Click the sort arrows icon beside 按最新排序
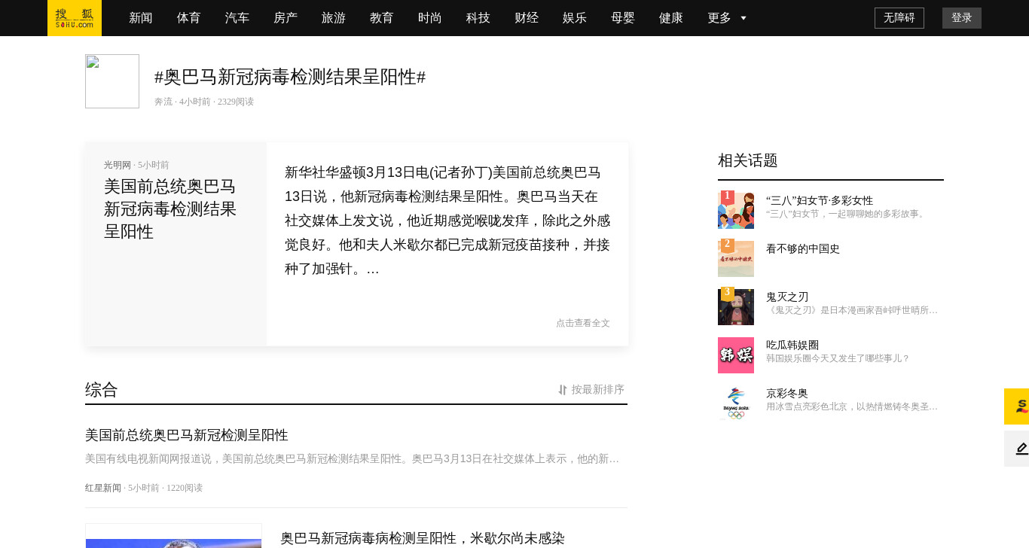The height and width of the screenshot is (548, 1029). [x=563, y=390]
